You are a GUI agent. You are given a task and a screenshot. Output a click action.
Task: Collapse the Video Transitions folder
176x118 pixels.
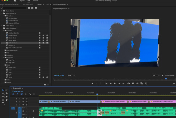pos(2,28)
